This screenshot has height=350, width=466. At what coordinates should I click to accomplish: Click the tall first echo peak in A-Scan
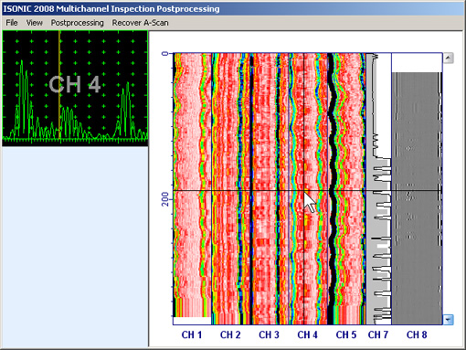point(22,98)
